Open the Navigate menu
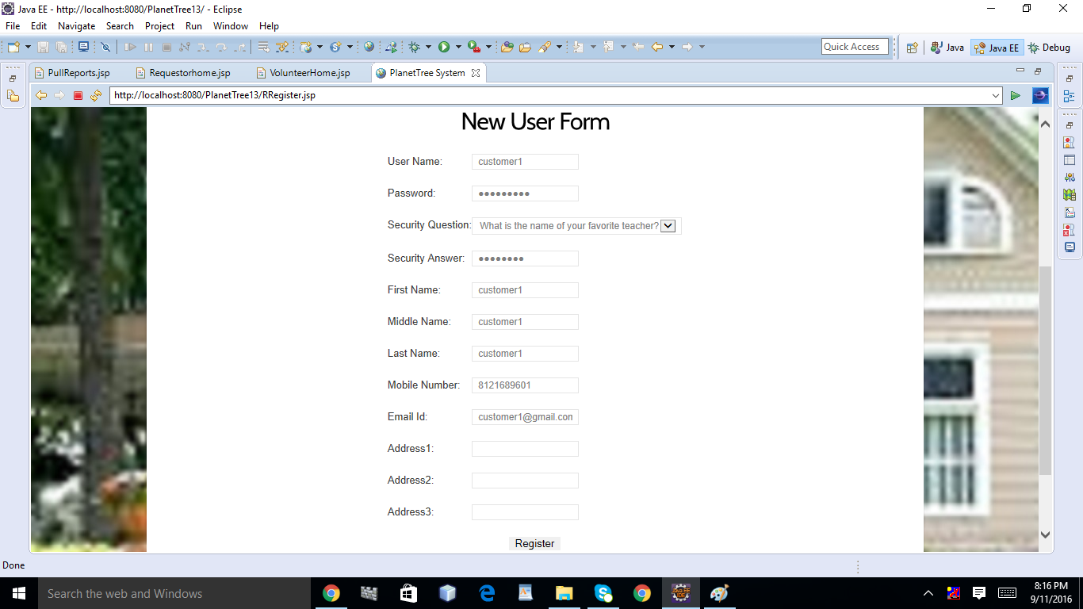Screen dimensions: 1083x609 coord(76,26)
